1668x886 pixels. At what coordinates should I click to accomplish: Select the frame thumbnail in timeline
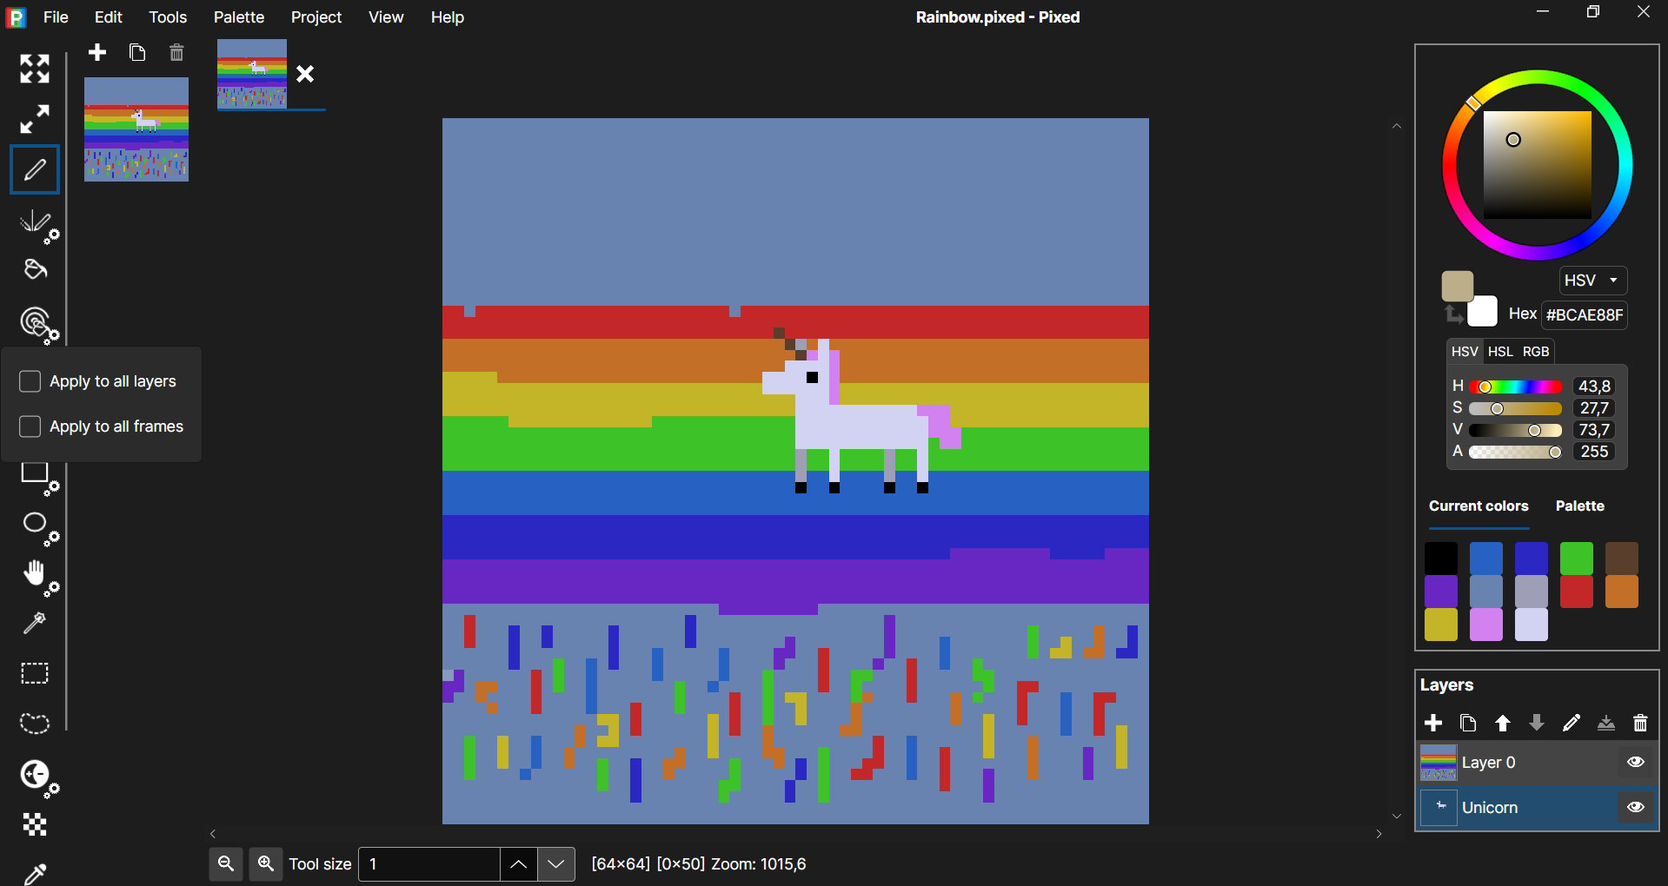pyautogui.click(x=136, y=129)
